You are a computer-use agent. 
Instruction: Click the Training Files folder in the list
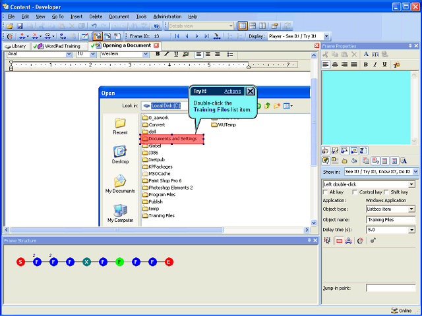(158, 215)
